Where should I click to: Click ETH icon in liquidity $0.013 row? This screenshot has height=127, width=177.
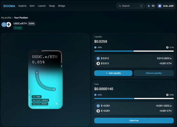tap(98, 63)
